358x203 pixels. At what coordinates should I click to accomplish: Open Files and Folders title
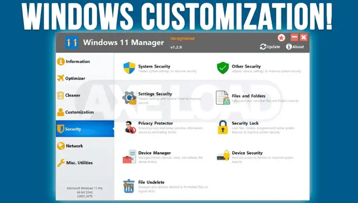click(248, 96)
